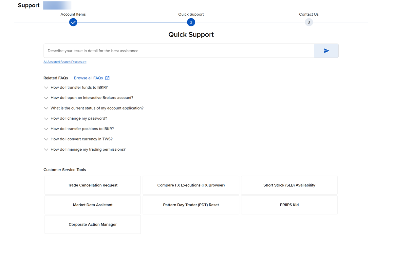This screenshot has width=393, height=253.
Task: Click the send arrow icon button
Action: (326, 51)
